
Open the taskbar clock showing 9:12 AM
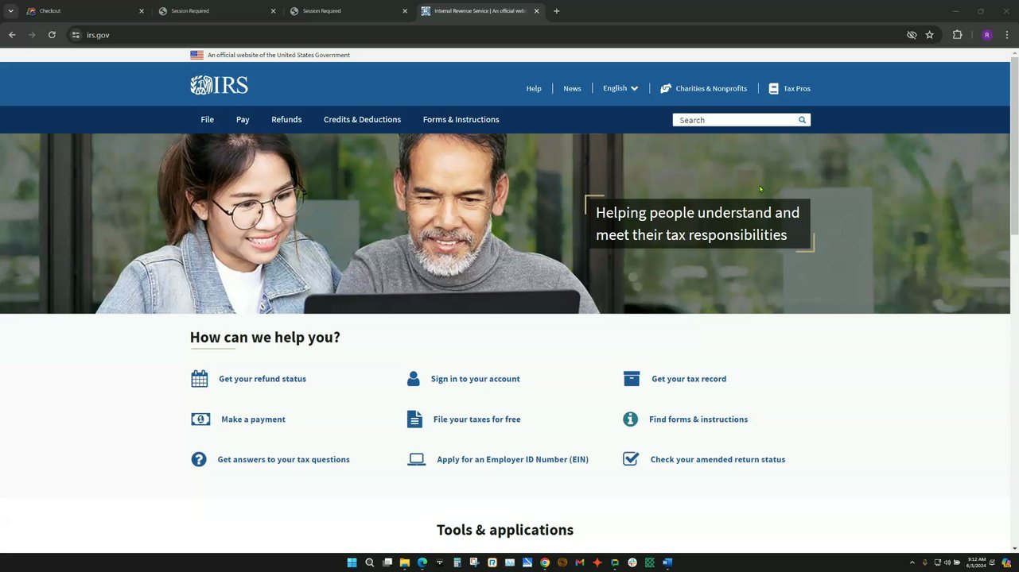point(976,562)
